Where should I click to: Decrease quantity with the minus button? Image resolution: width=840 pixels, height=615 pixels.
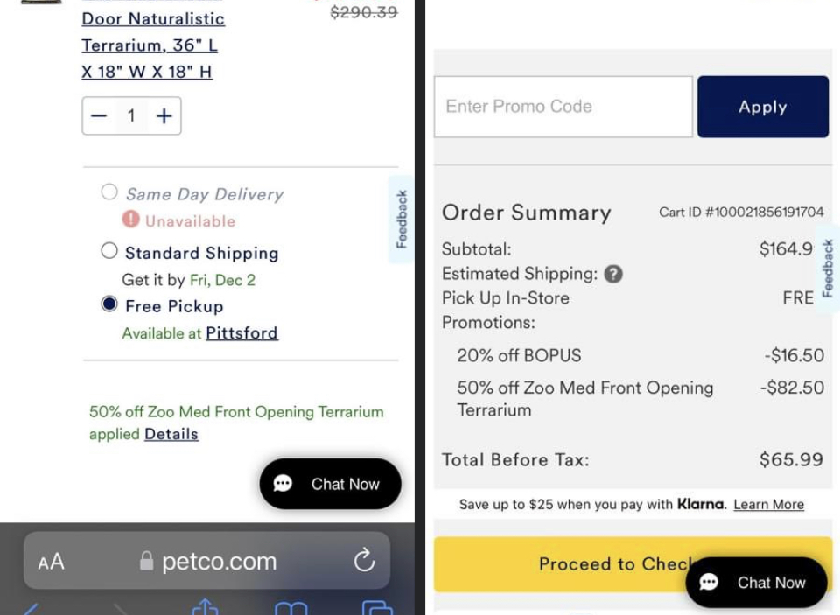[x=99, y=115]
